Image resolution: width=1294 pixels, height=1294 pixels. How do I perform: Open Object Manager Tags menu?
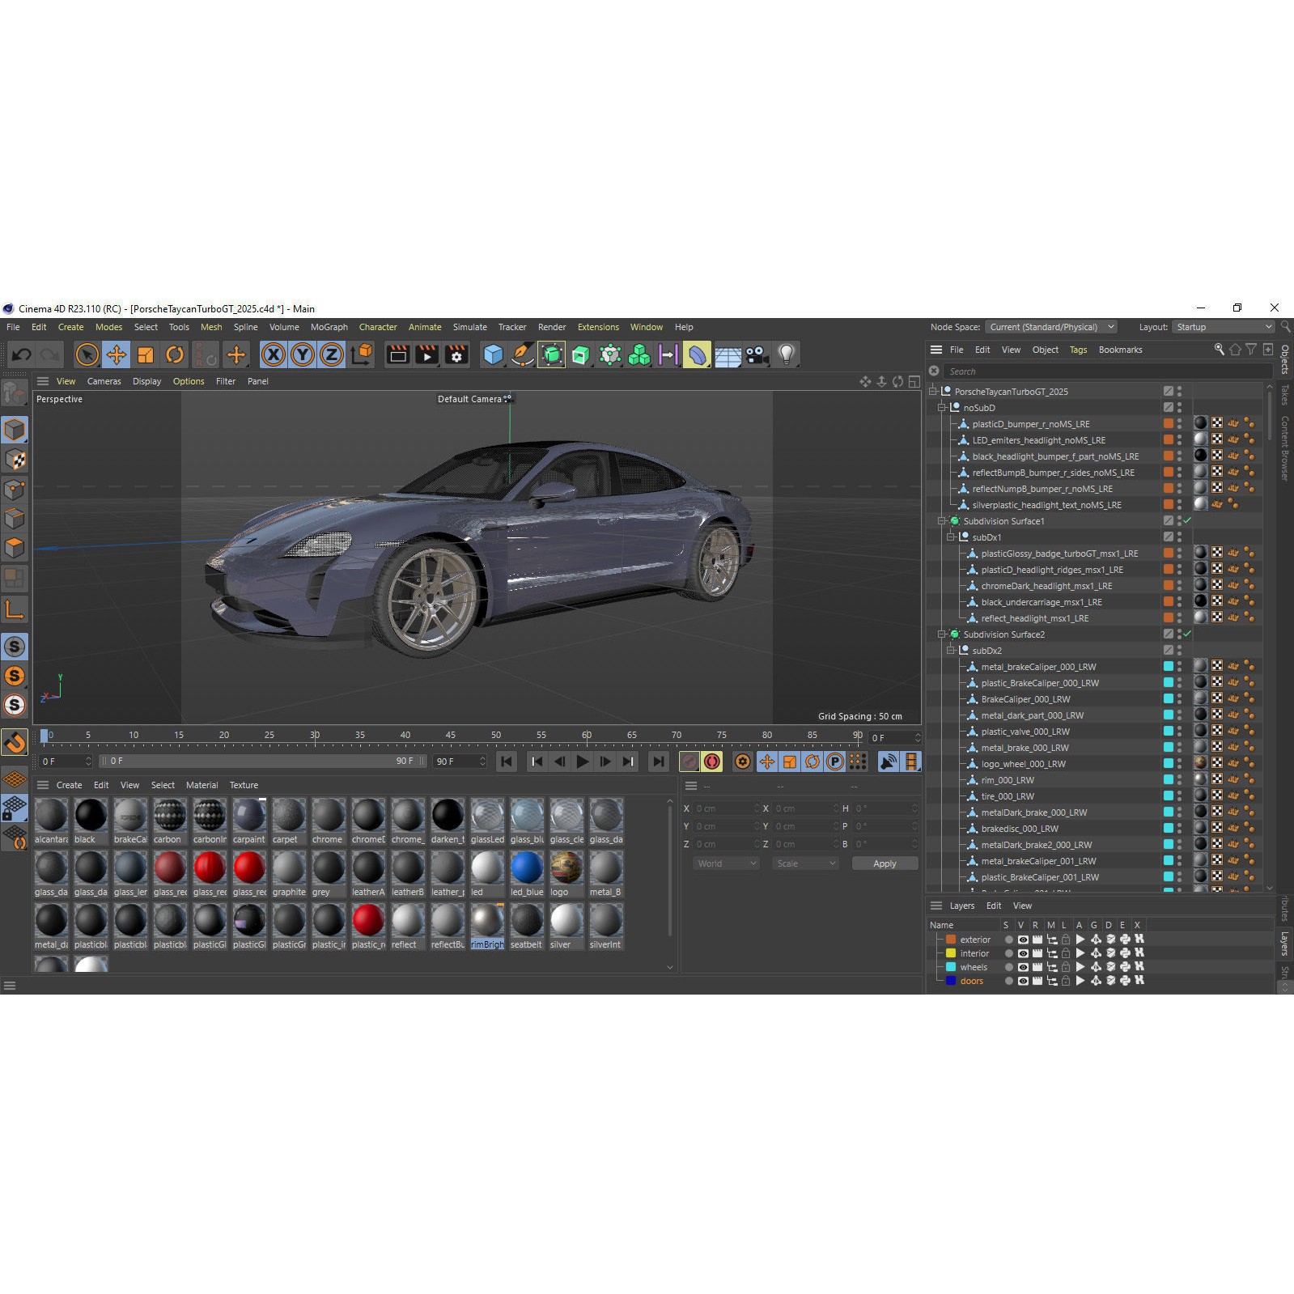point(1078,350)
